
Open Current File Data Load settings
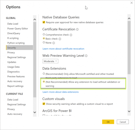coord(13,100)
